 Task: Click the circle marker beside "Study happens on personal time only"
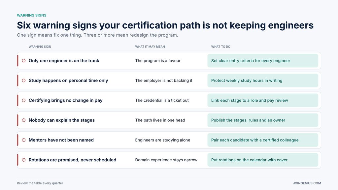[x=24, y=80]
